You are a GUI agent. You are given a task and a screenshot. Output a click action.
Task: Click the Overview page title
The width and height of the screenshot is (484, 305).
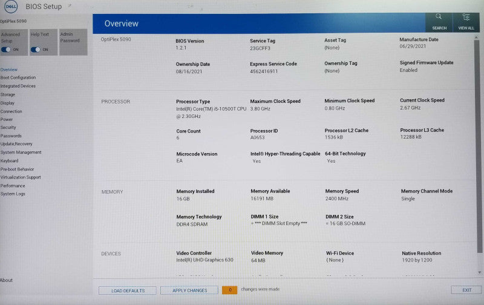[122, 24]
